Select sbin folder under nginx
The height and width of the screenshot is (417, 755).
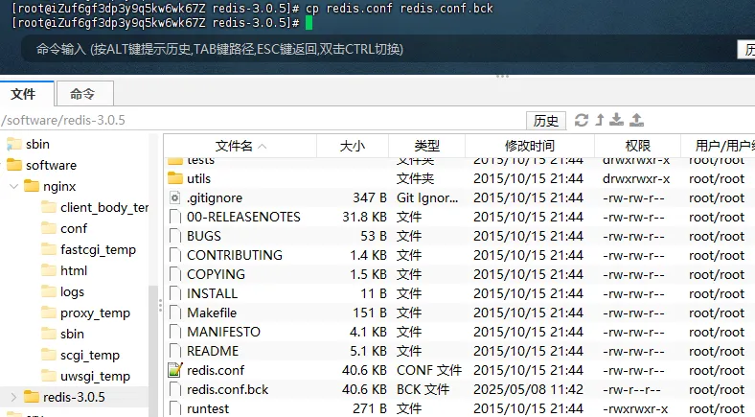coord(72,334)
